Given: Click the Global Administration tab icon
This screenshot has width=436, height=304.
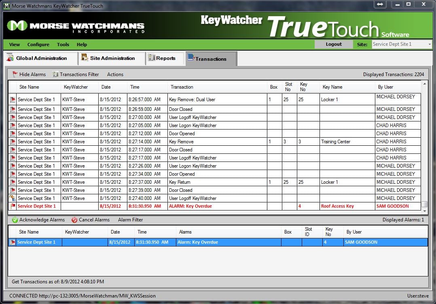Looking at the screenshot, I should pos(10,57).
